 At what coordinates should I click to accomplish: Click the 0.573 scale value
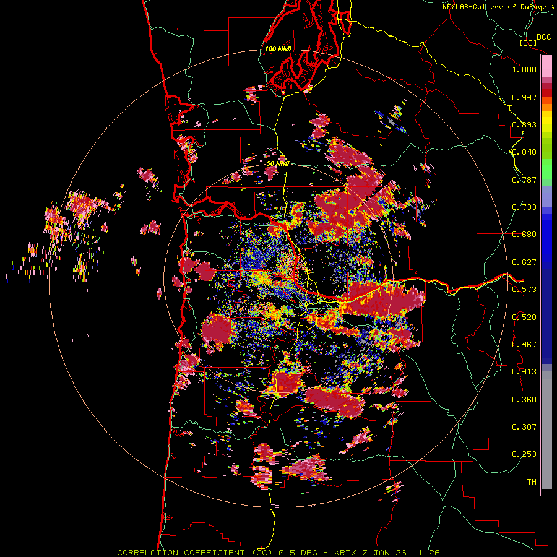coord(524,290)
